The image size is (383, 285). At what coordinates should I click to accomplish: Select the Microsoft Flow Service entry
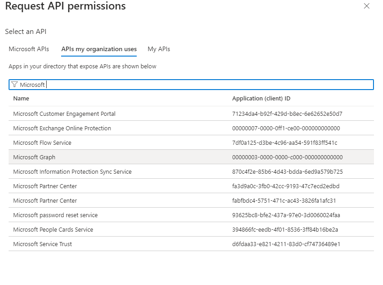coord(42,142)
